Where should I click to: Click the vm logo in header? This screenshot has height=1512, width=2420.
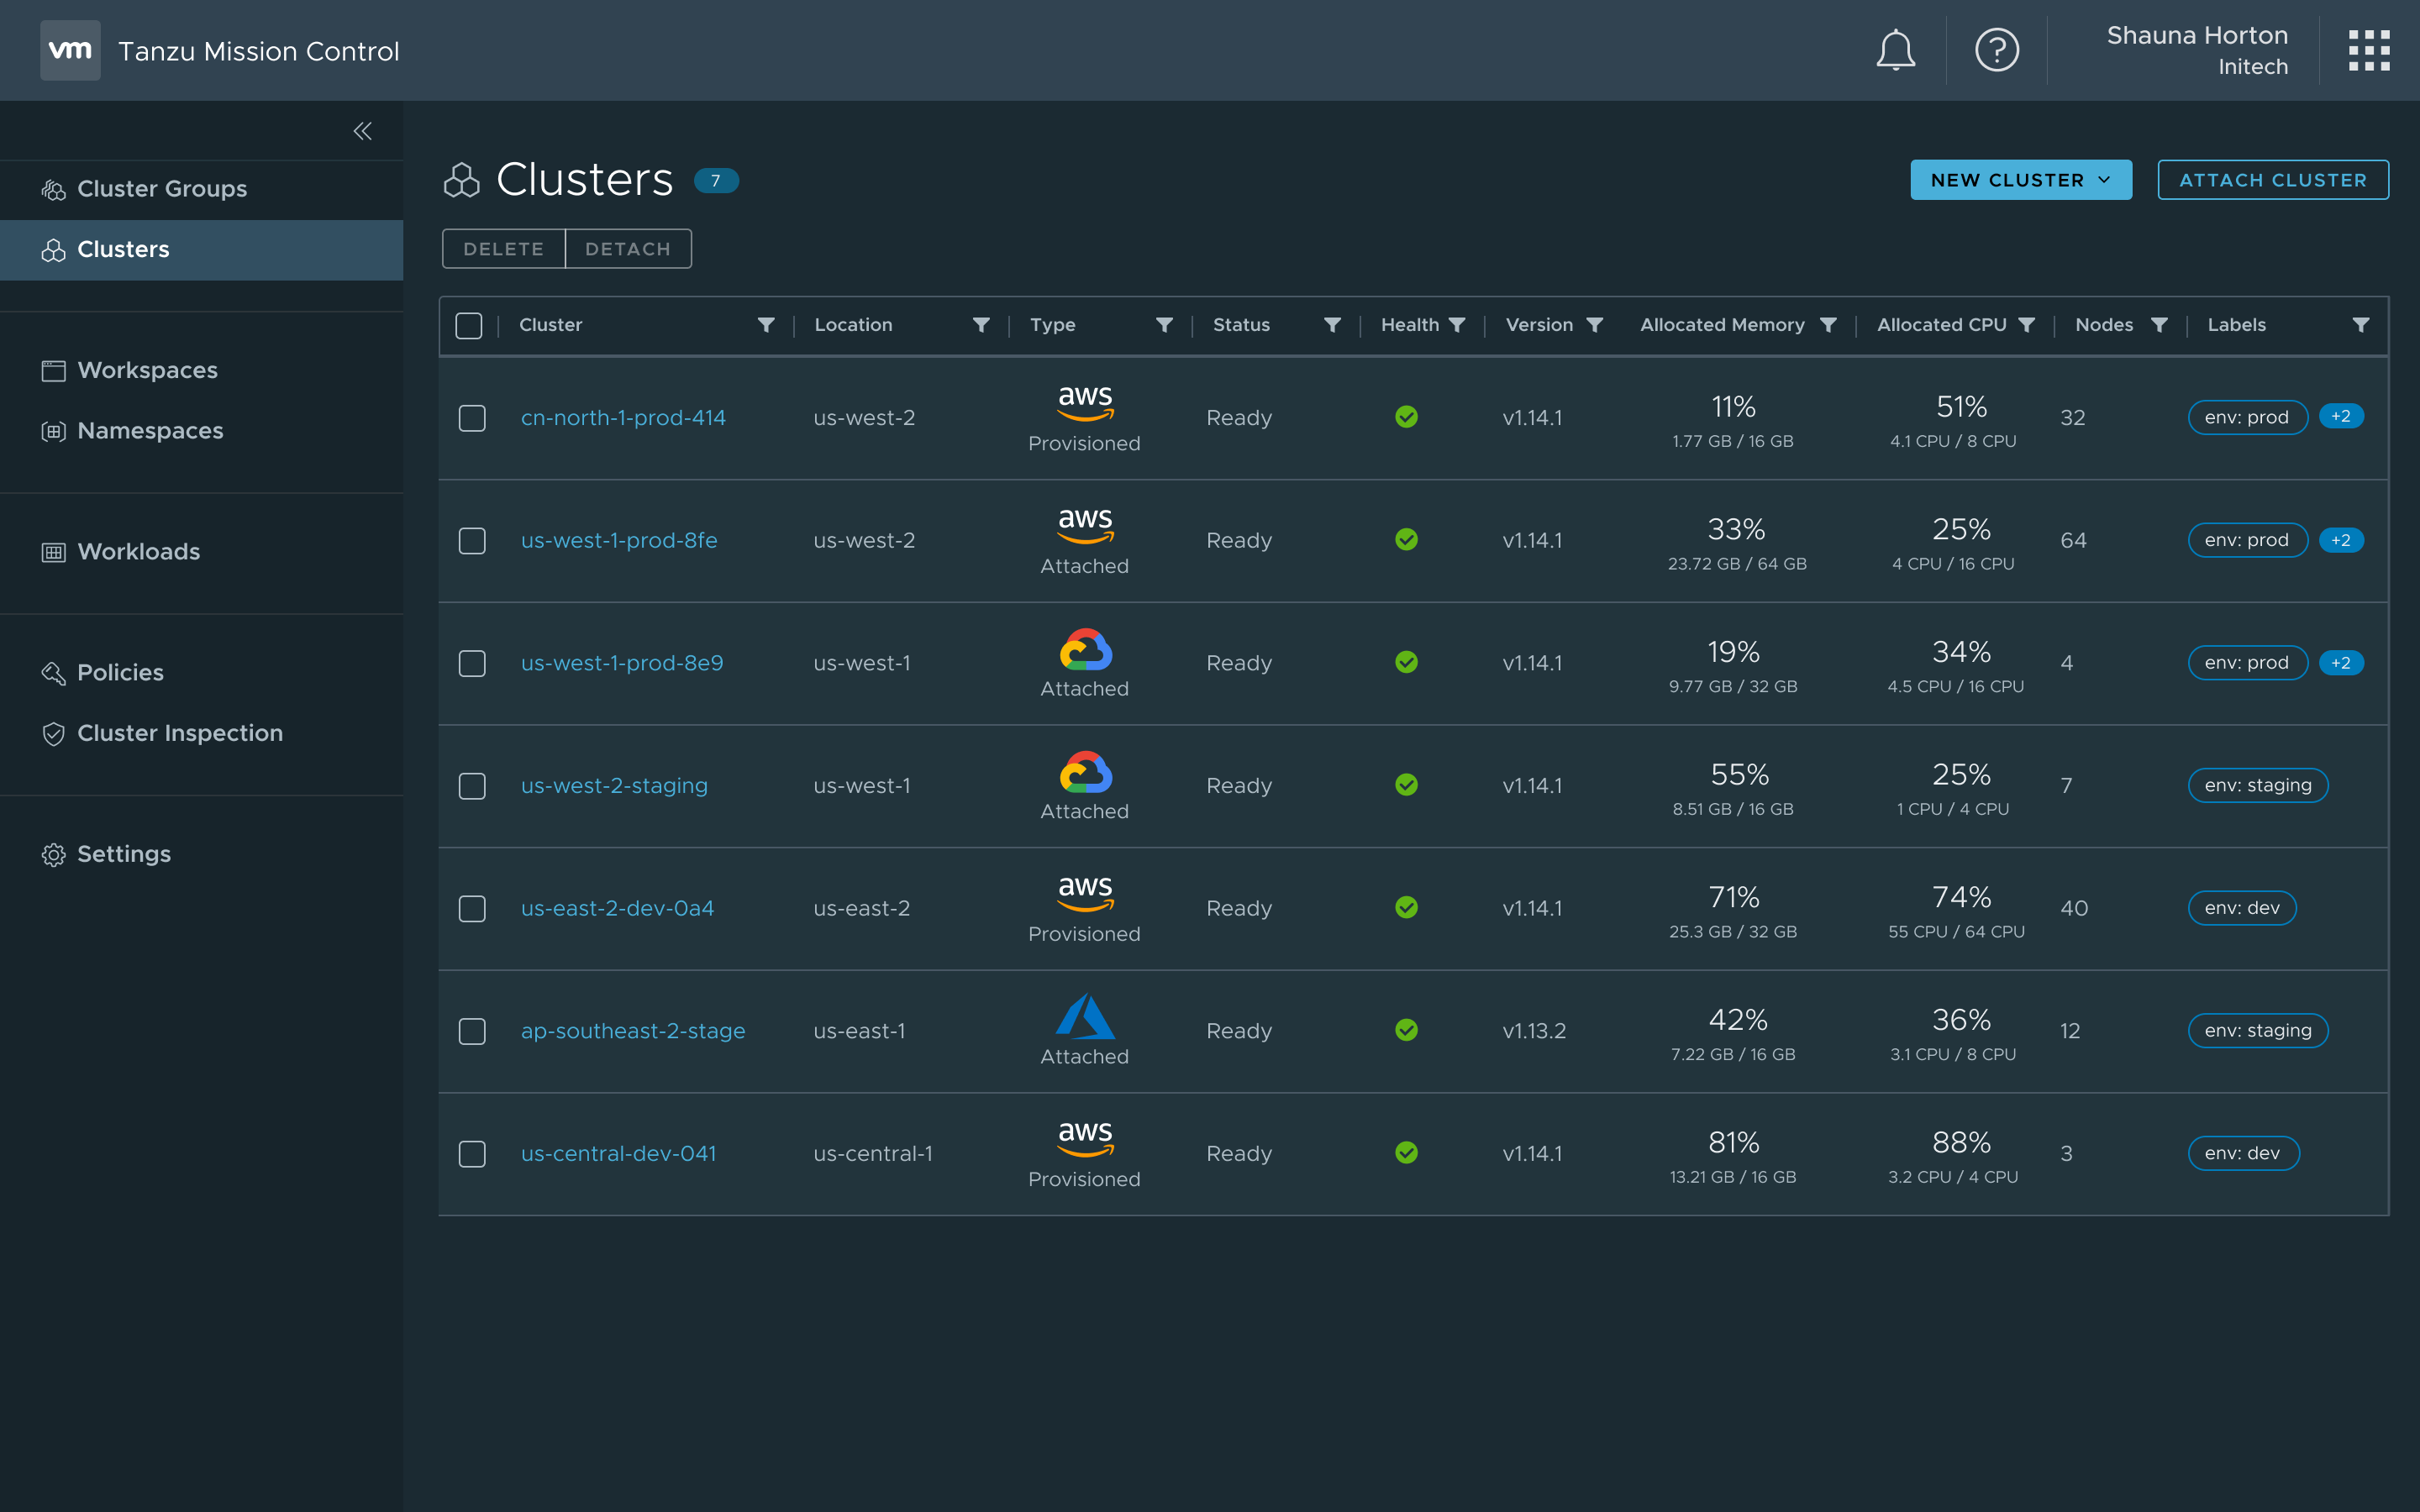click(70, 50)
